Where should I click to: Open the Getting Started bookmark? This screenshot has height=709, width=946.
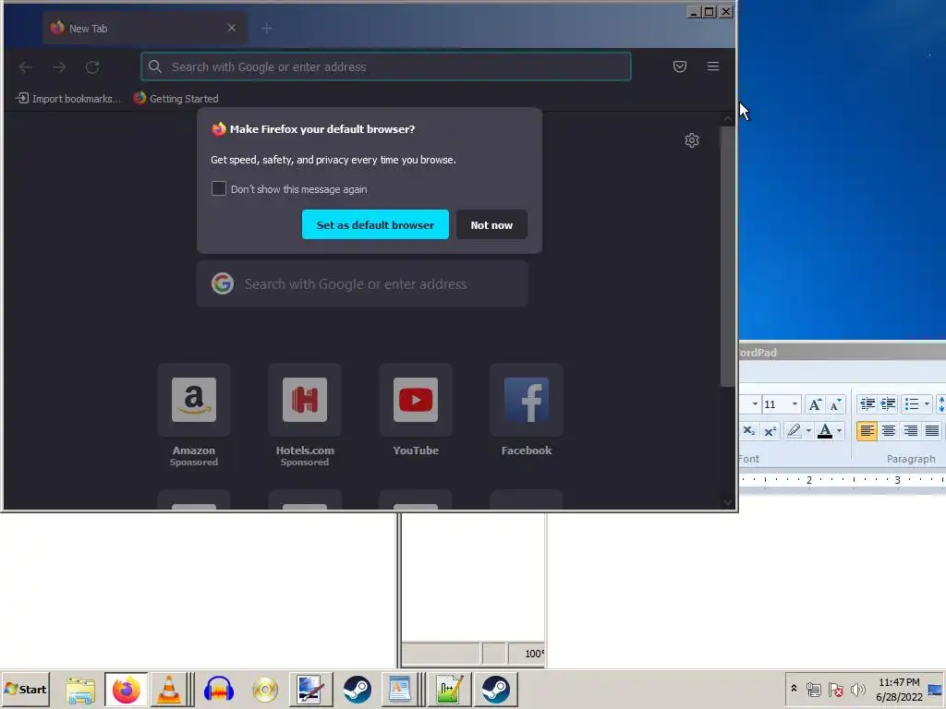pyautogui.click(x=176, y=98)
